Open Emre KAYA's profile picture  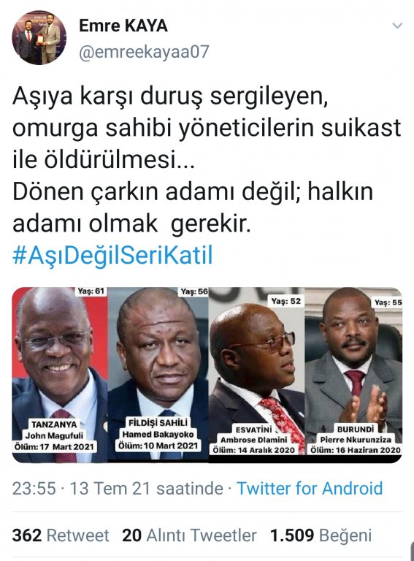point(38,37)
